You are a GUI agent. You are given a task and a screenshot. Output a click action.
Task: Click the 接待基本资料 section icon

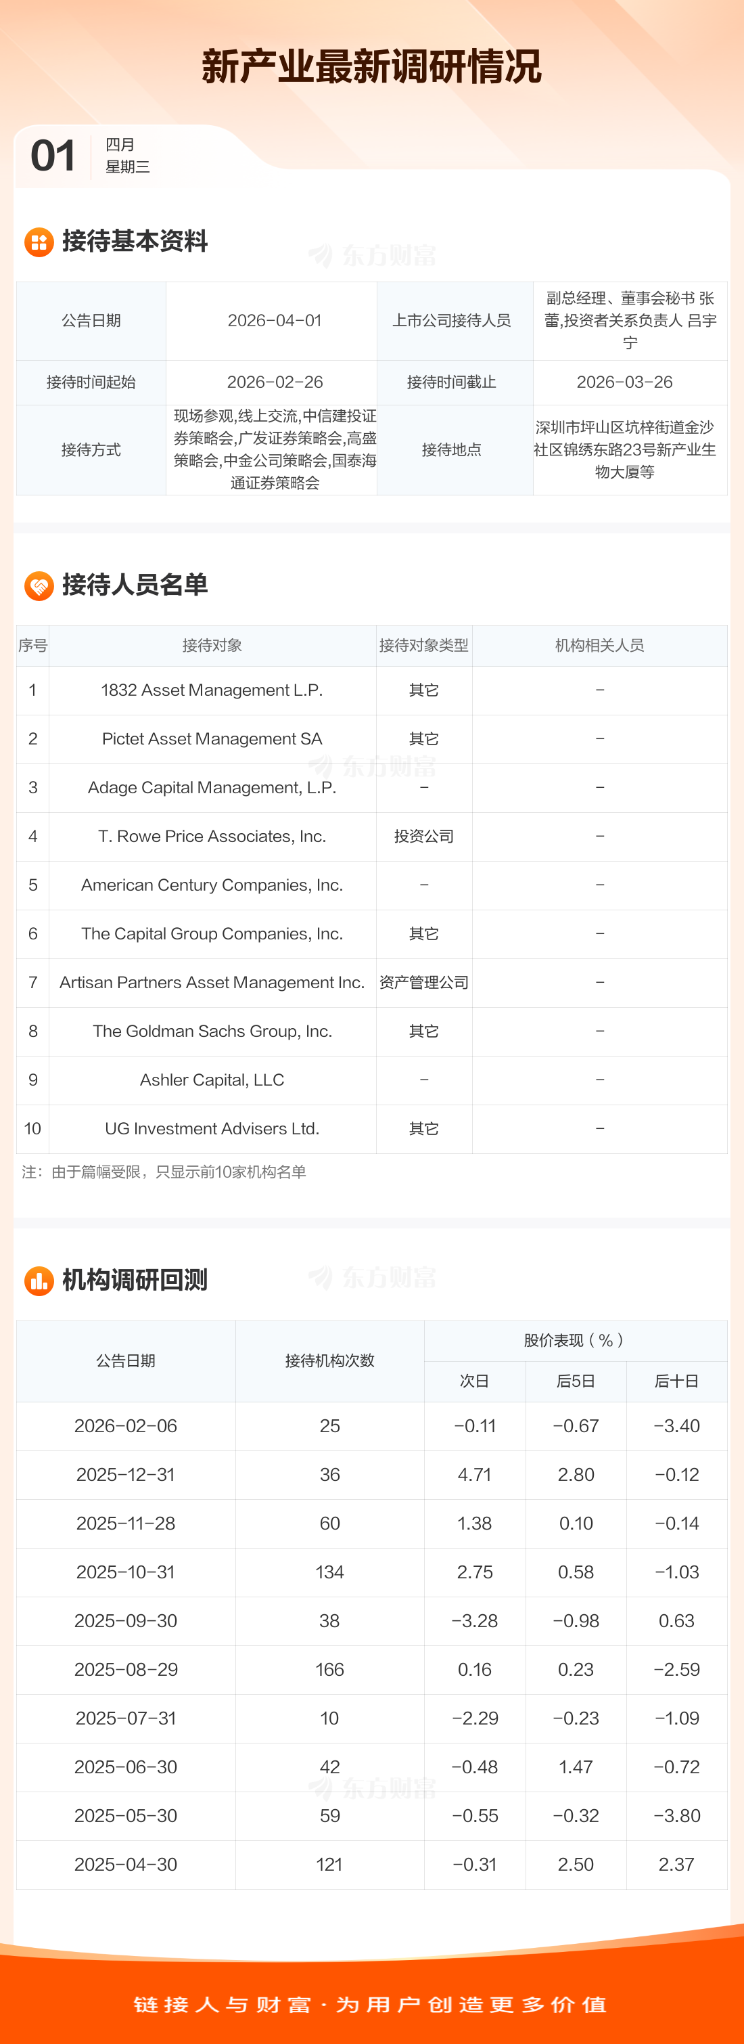click(x=39, y=242)
